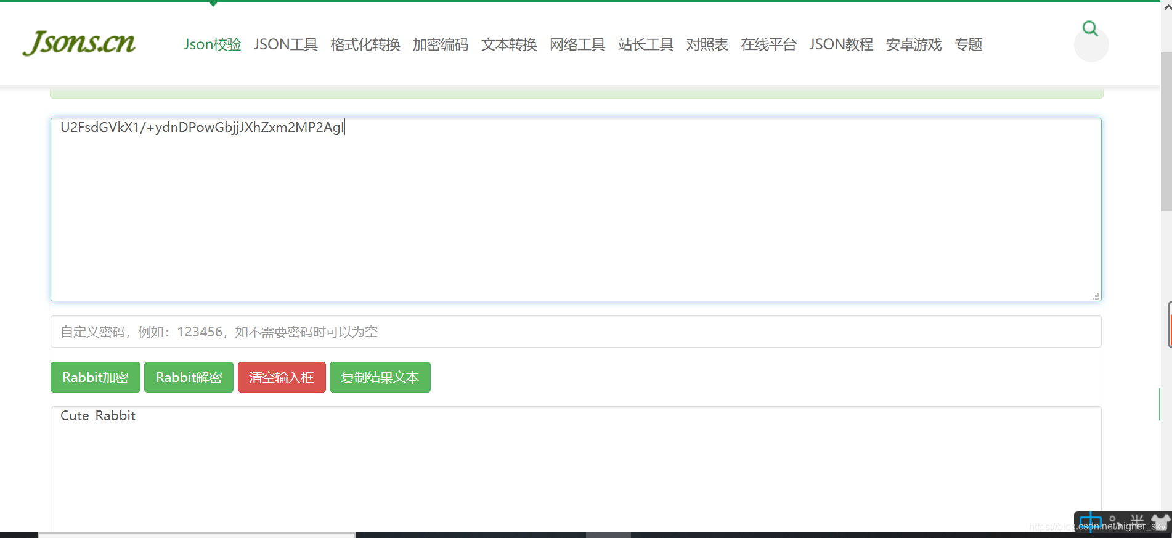Open the 专题 menu
Screen dimensions: 1172x538
pos(968,44)
